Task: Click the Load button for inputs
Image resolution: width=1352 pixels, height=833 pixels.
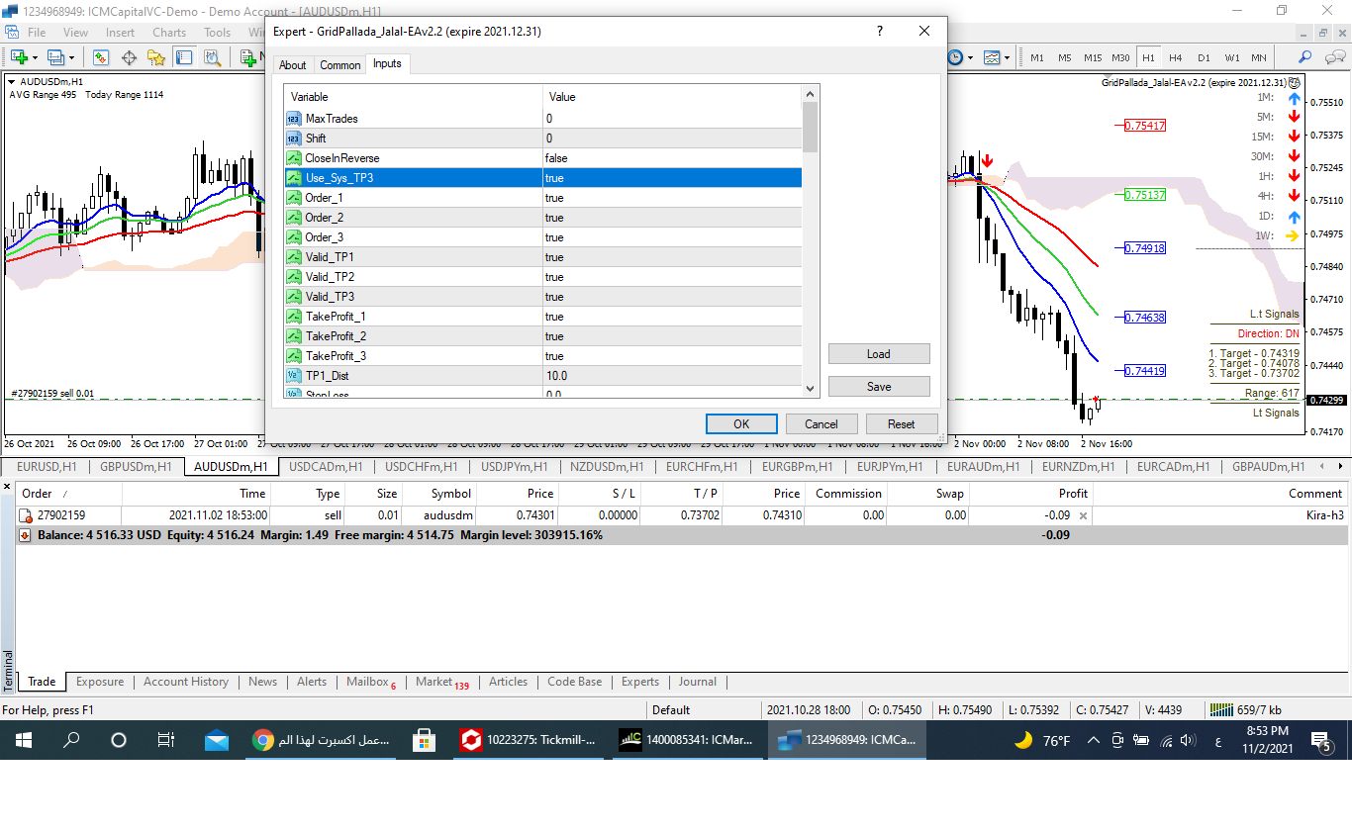Action: tap(878, 354)
